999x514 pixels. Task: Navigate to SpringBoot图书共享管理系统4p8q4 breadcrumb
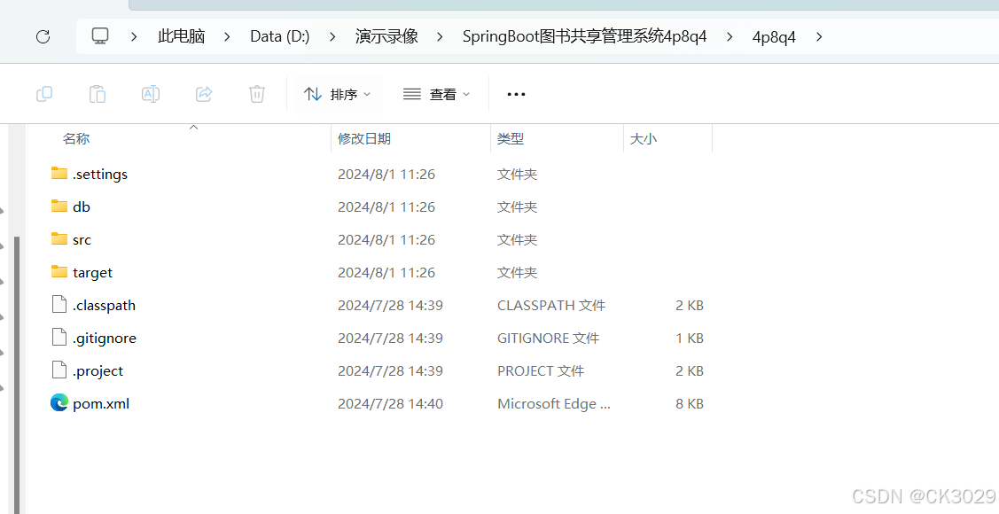[585, 36]
